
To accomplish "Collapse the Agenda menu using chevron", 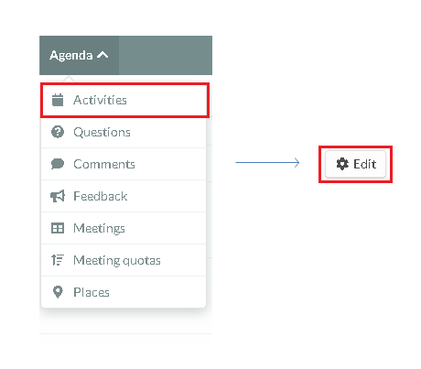I will [x=103, y=55].
